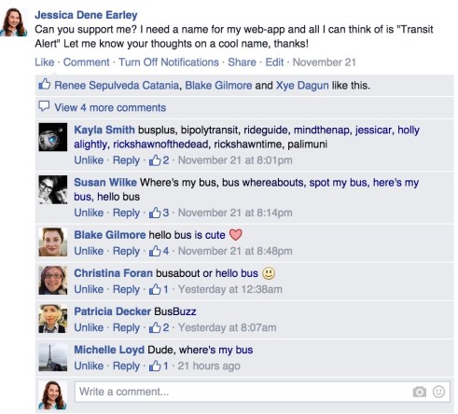Click thumbs-up count on Michelle Loyd's comment
Image resolution: width=458 pixels, height=414 pixels.
click(159, 366)
